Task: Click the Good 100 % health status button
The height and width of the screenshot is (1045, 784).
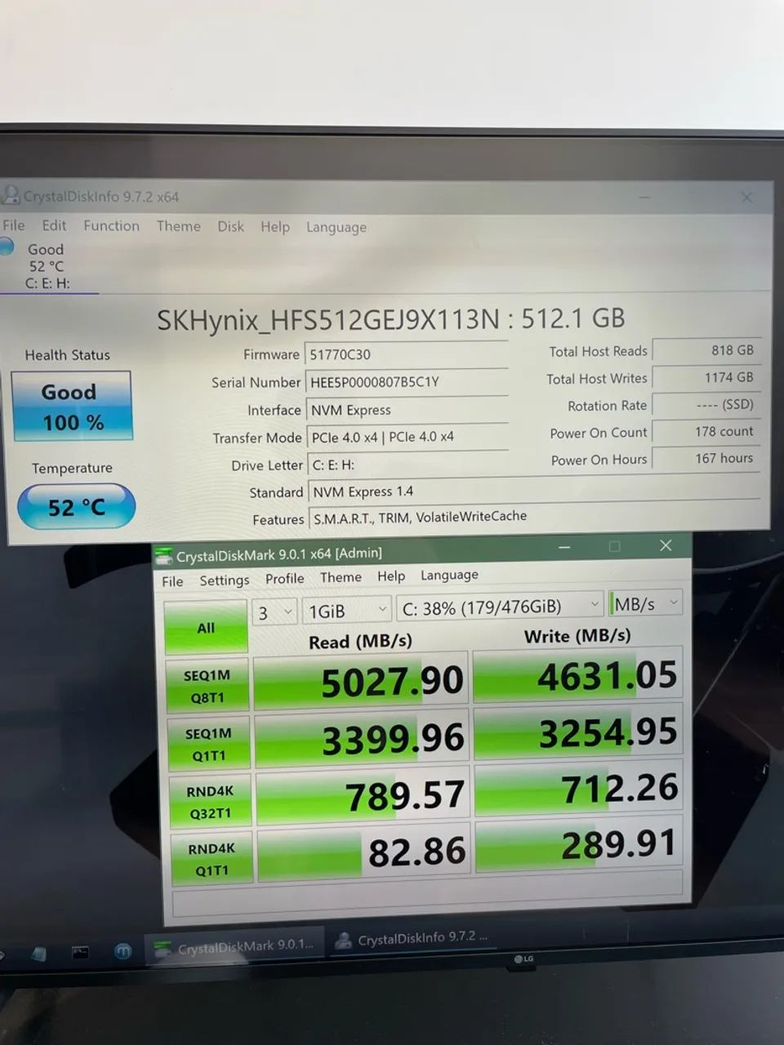Action: tap(72, 407)
